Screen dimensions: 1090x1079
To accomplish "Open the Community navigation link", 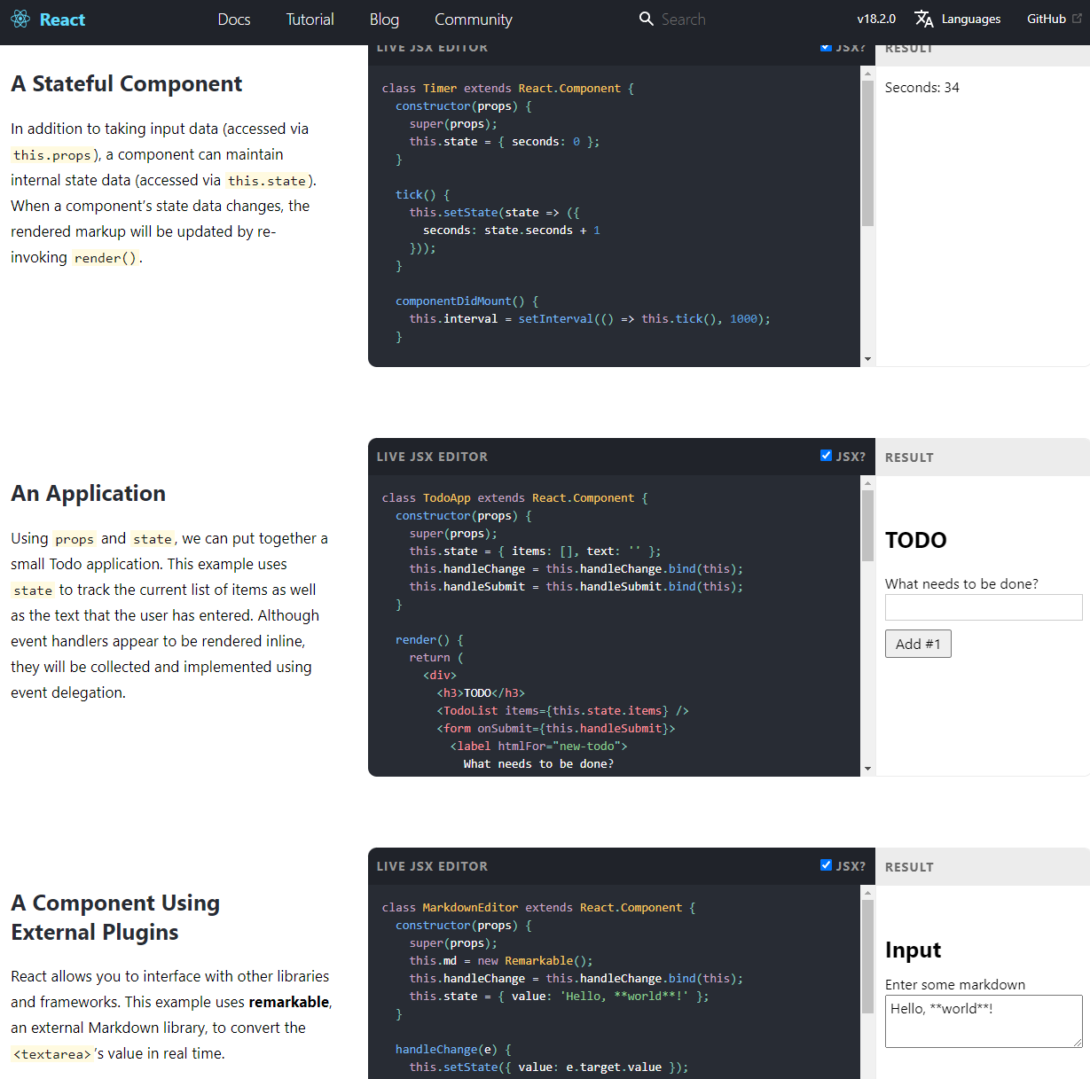I will [x=473, y=20].
